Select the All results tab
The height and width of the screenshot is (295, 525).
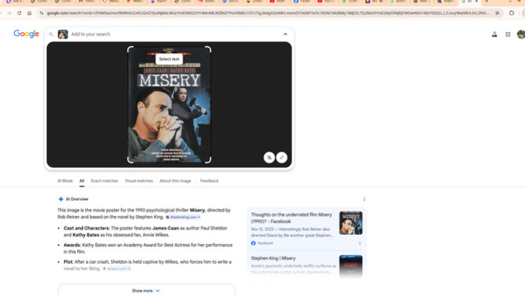pos(82,180)
